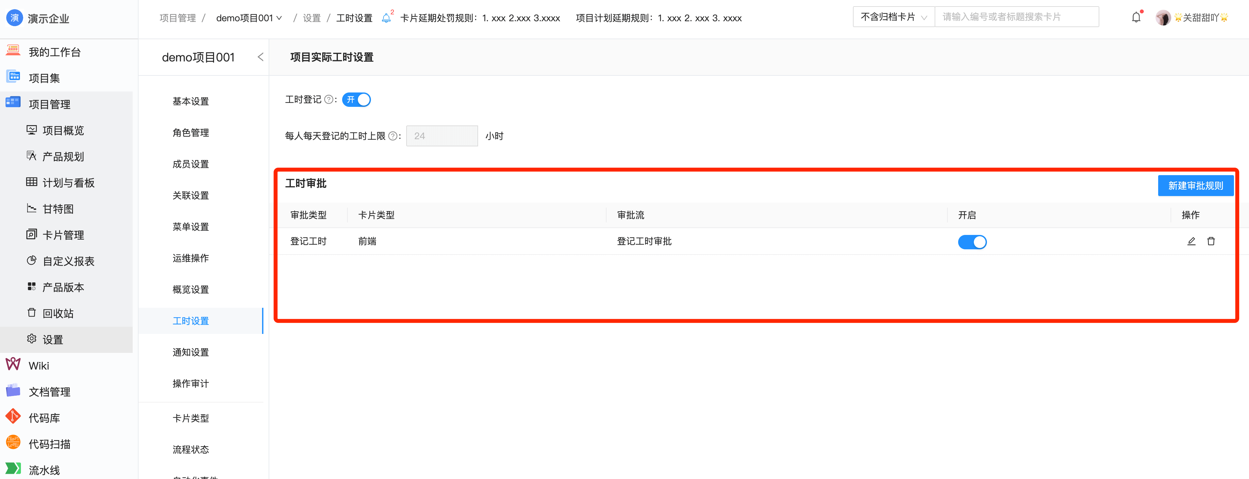The height and width of the screenshot is (479, 1249).
Task: Click the 项目管理 breadcrumb link
Action: [x=177, y=18]
